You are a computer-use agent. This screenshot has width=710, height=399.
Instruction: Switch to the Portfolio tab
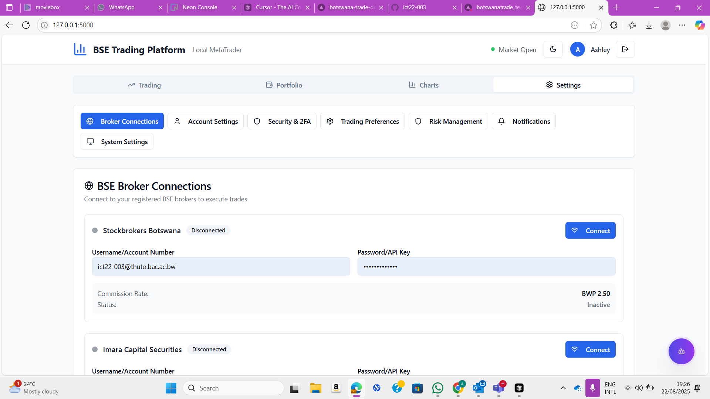click(284, 85)
